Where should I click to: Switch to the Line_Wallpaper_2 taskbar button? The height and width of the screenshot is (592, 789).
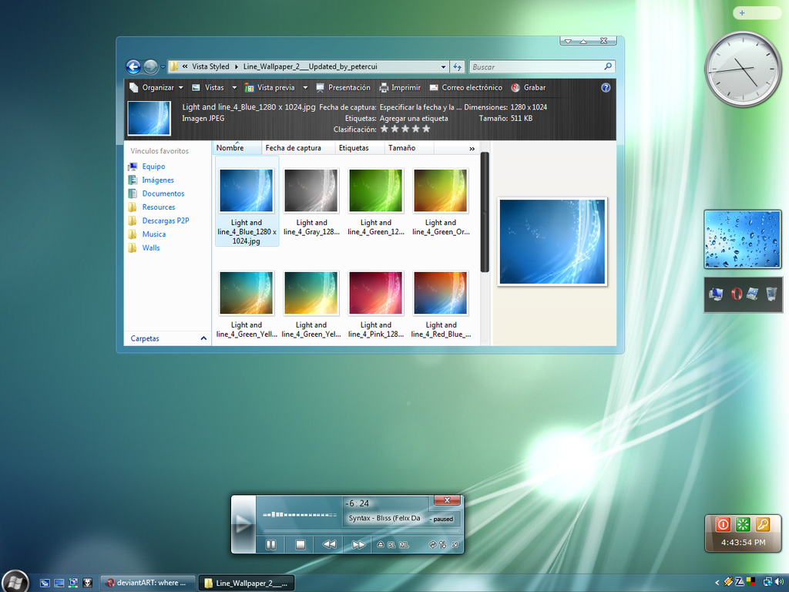247,583
